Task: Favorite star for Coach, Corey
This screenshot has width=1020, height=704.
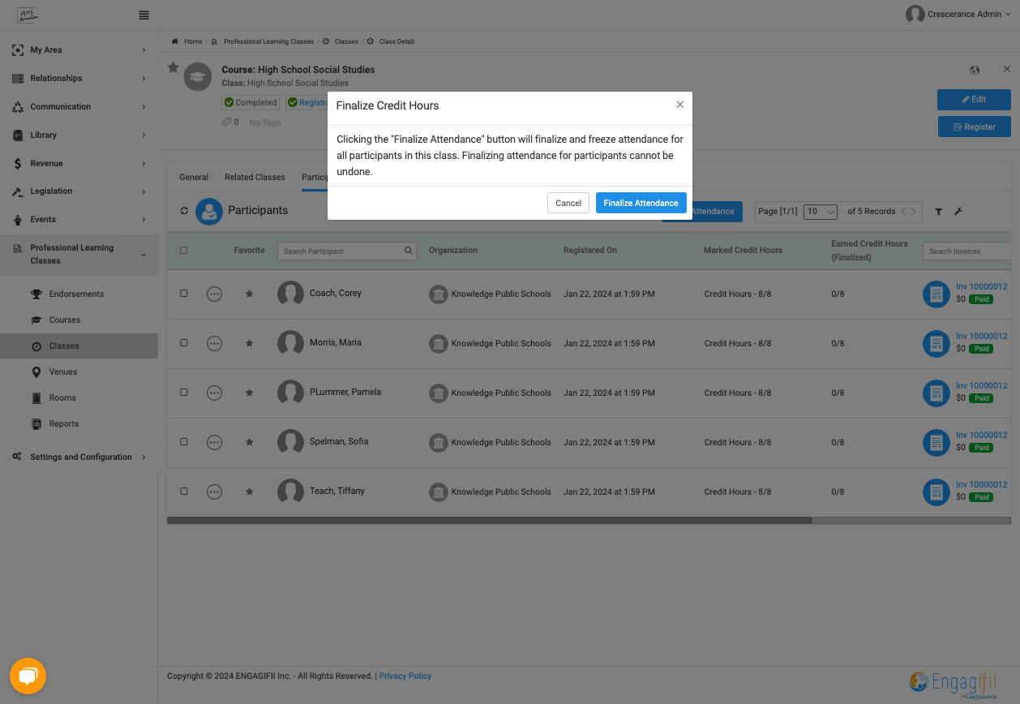Action: point(250,294)
